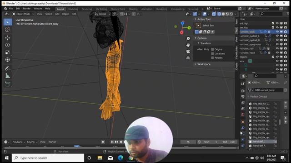The image size is (291, 163).
Task: Toggle lock on hand_def_R vertex group
Action: [x=276, y=146]
